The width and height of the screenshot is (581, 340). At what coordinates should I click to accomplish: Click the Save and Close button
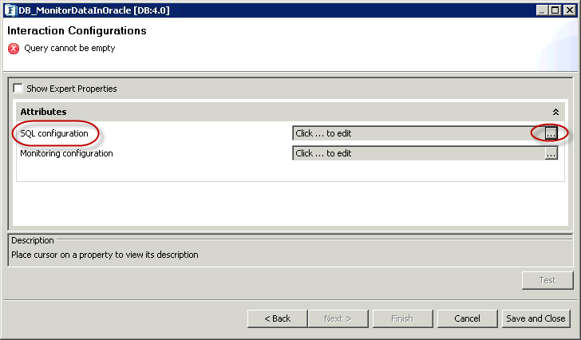pyautogui.click(x=536, y=318)
